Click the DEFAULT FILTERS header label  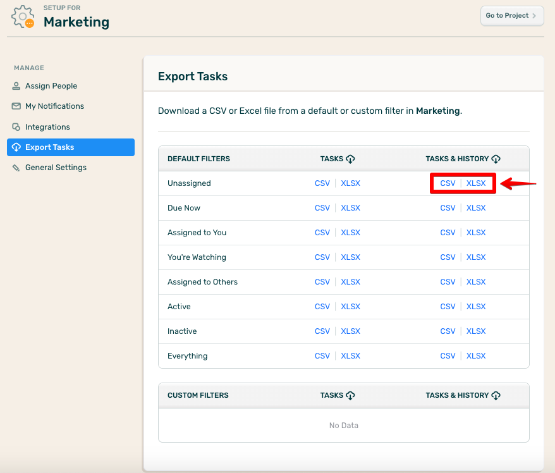(199, 159)
